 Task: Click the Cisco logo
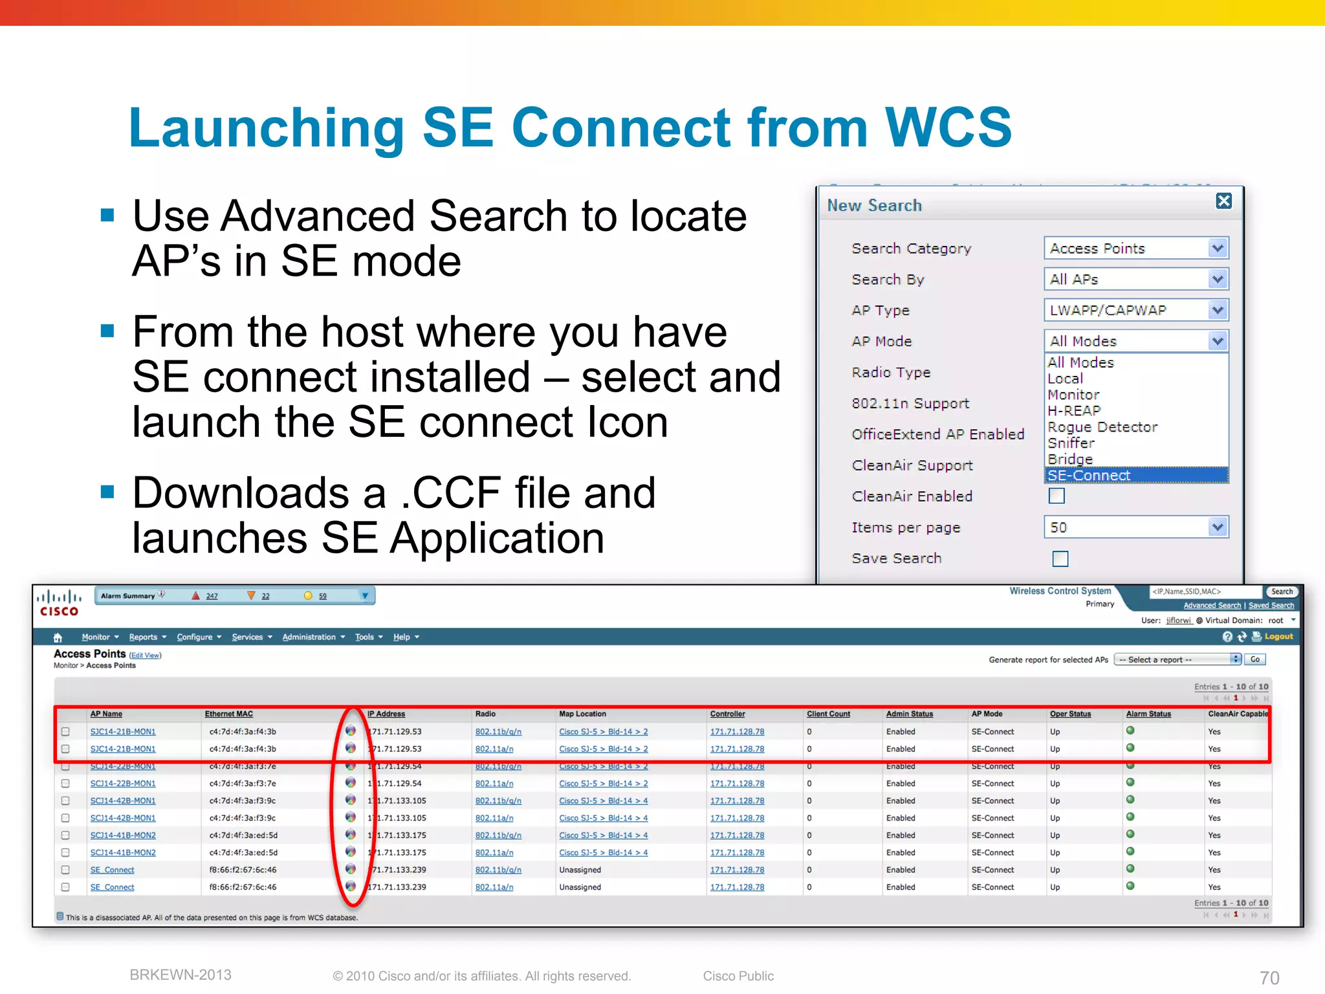(x=59, y=603)
